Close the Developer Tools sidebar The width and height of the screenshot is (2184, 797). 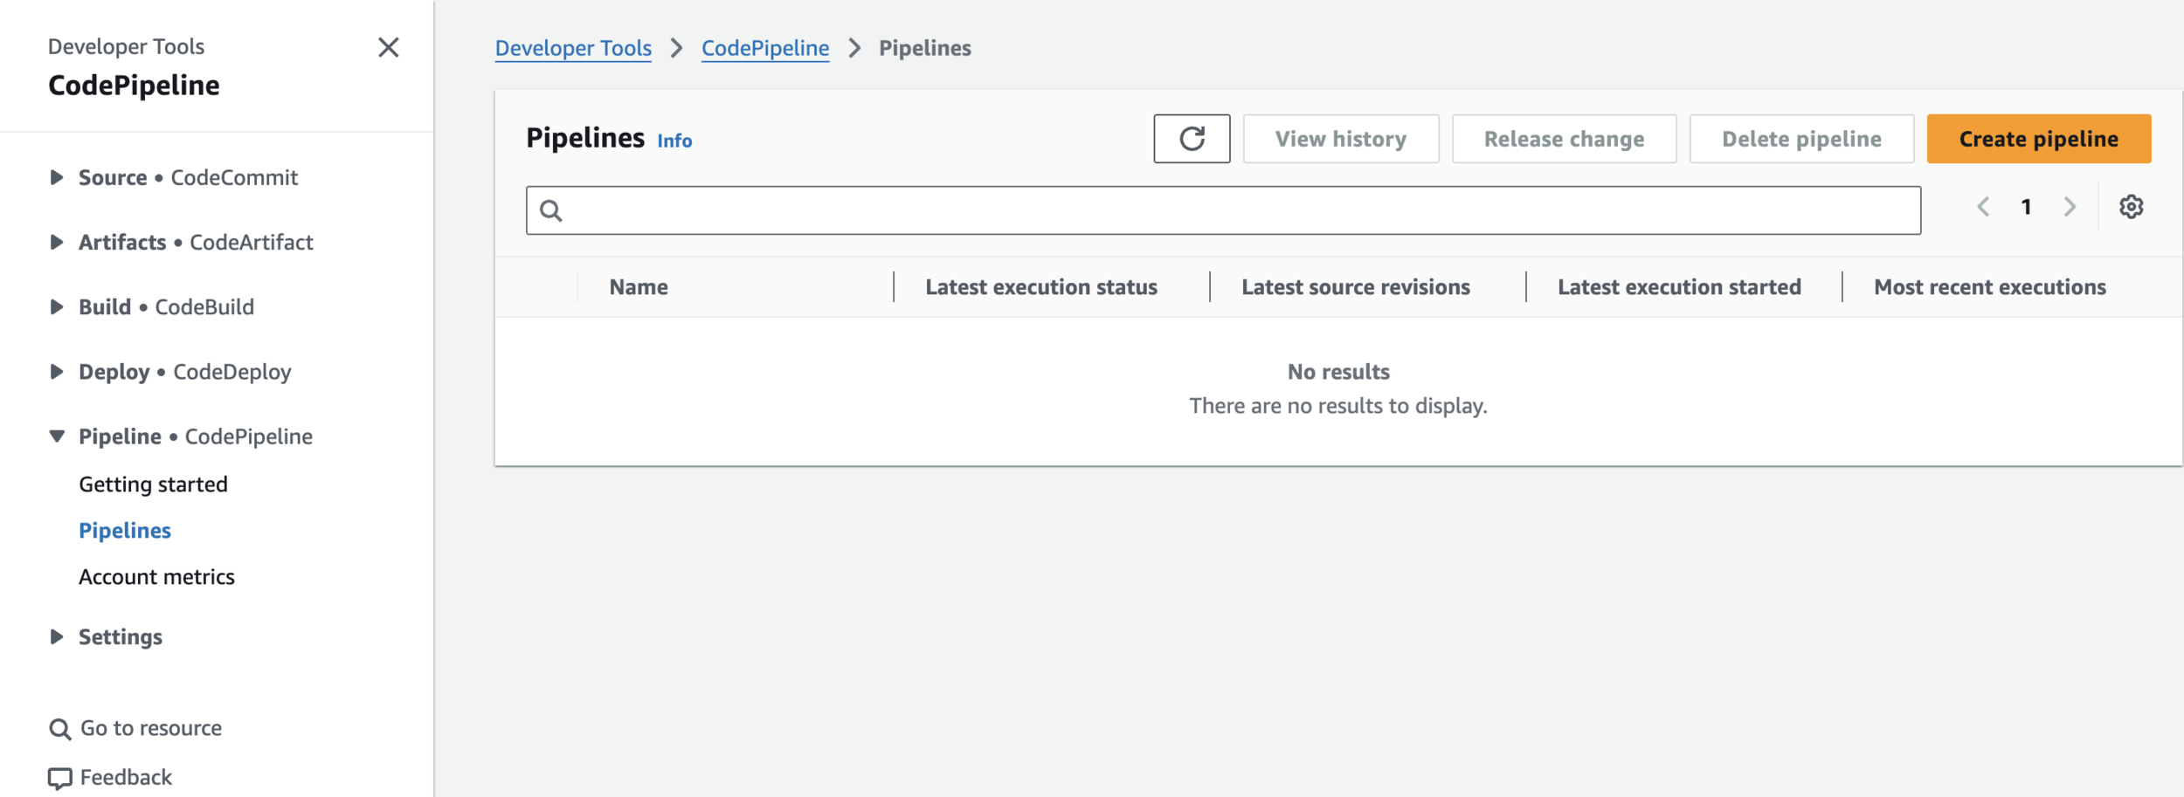[388, 47]
